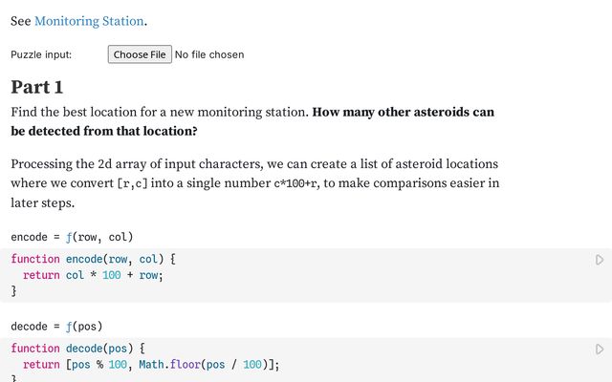
Task: Click the bold asteroid detection question
Action: coord(400,113)
